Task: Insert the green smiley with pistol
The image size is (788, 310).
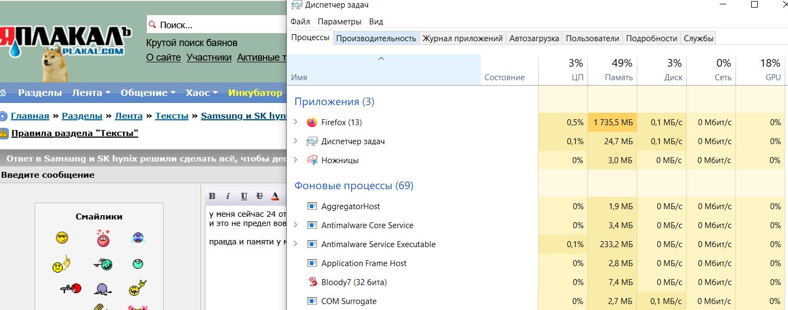Action: [x=103, y=264]
